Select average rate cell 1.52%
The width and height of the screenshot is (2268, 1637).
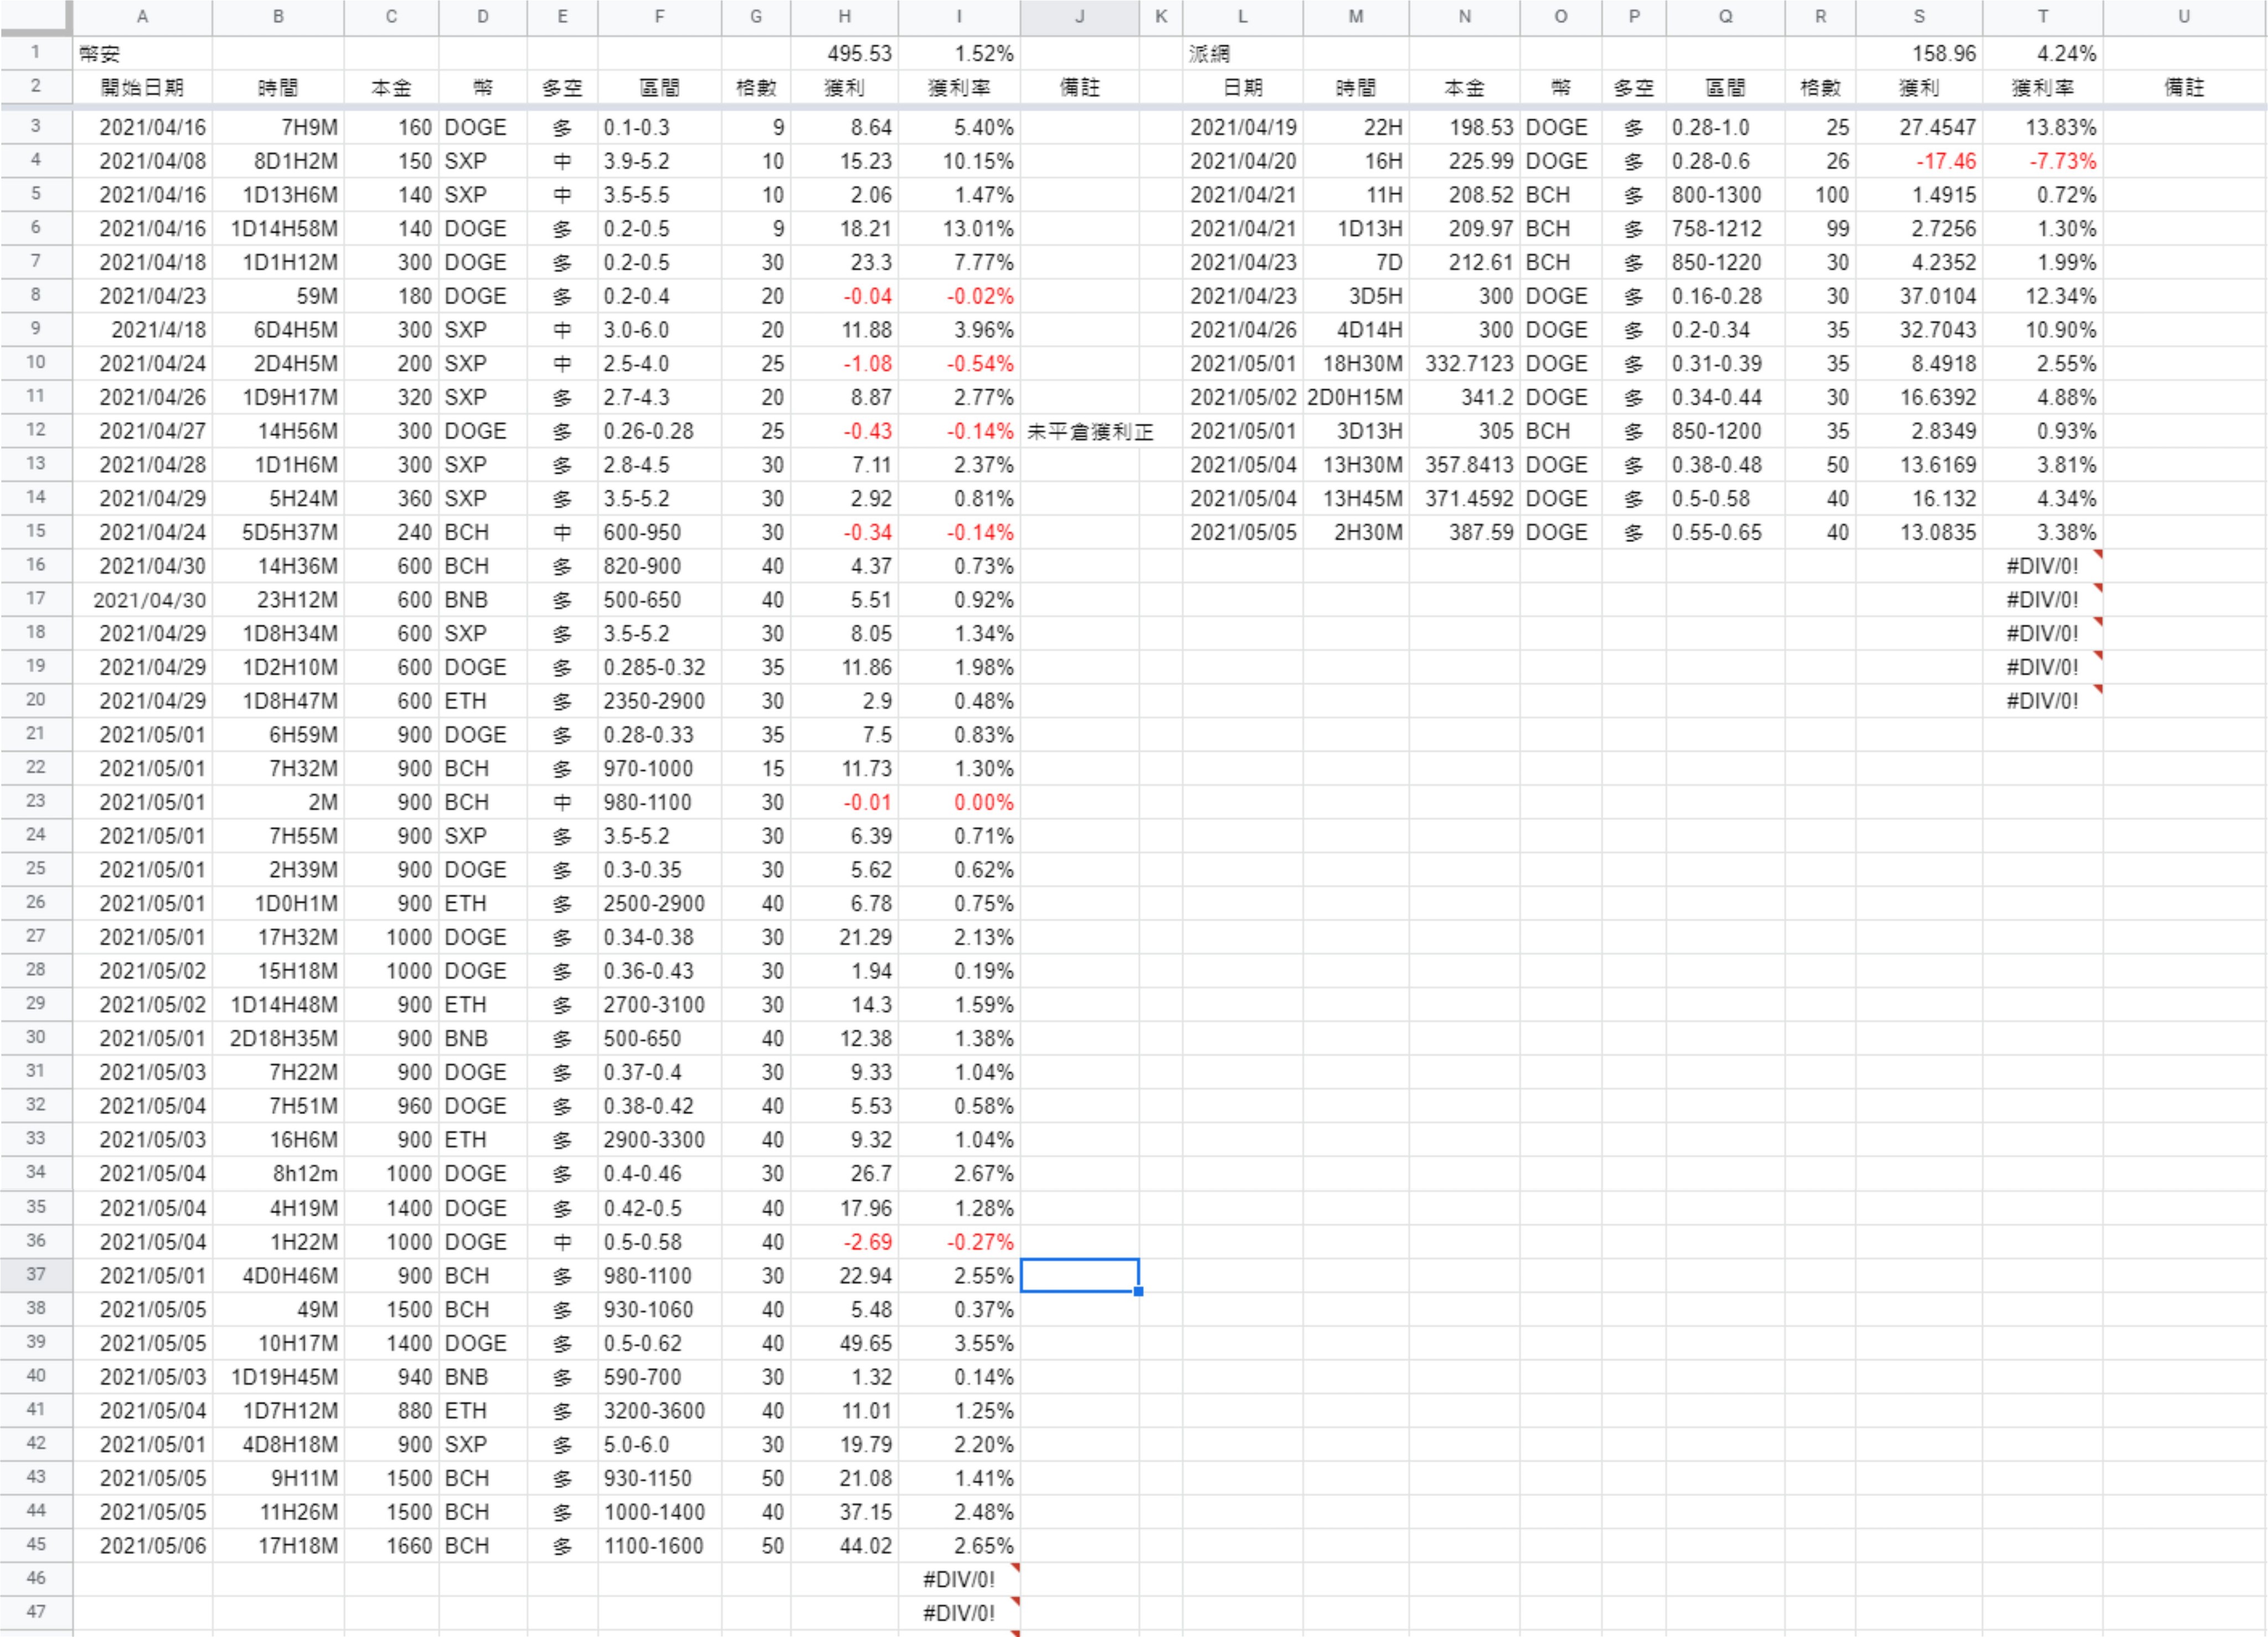(959, 54)
